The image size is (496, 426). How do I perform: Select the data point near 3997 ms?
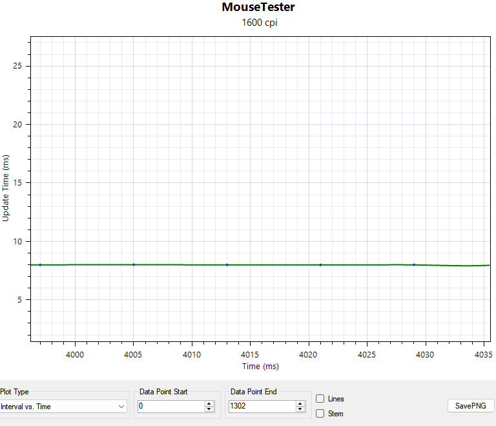click(40, 265)
